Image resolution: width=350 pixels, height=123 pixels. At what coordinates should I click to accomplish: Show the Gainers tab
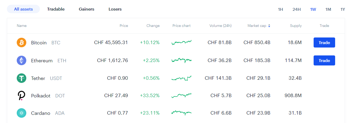coord(87,9)
